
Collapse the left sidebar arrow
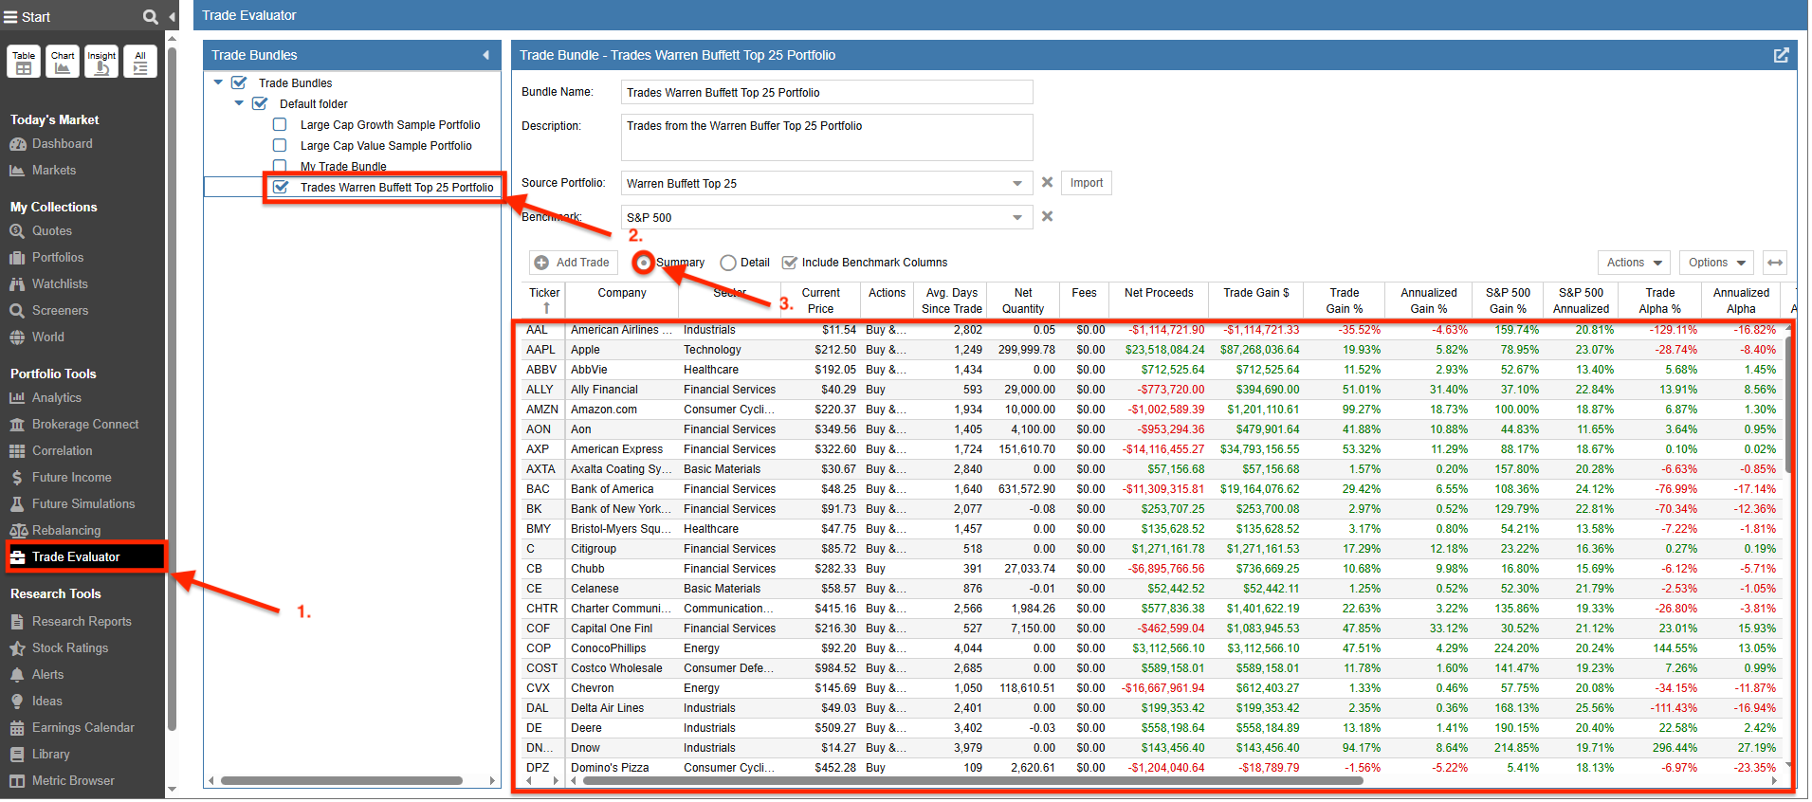172,17
